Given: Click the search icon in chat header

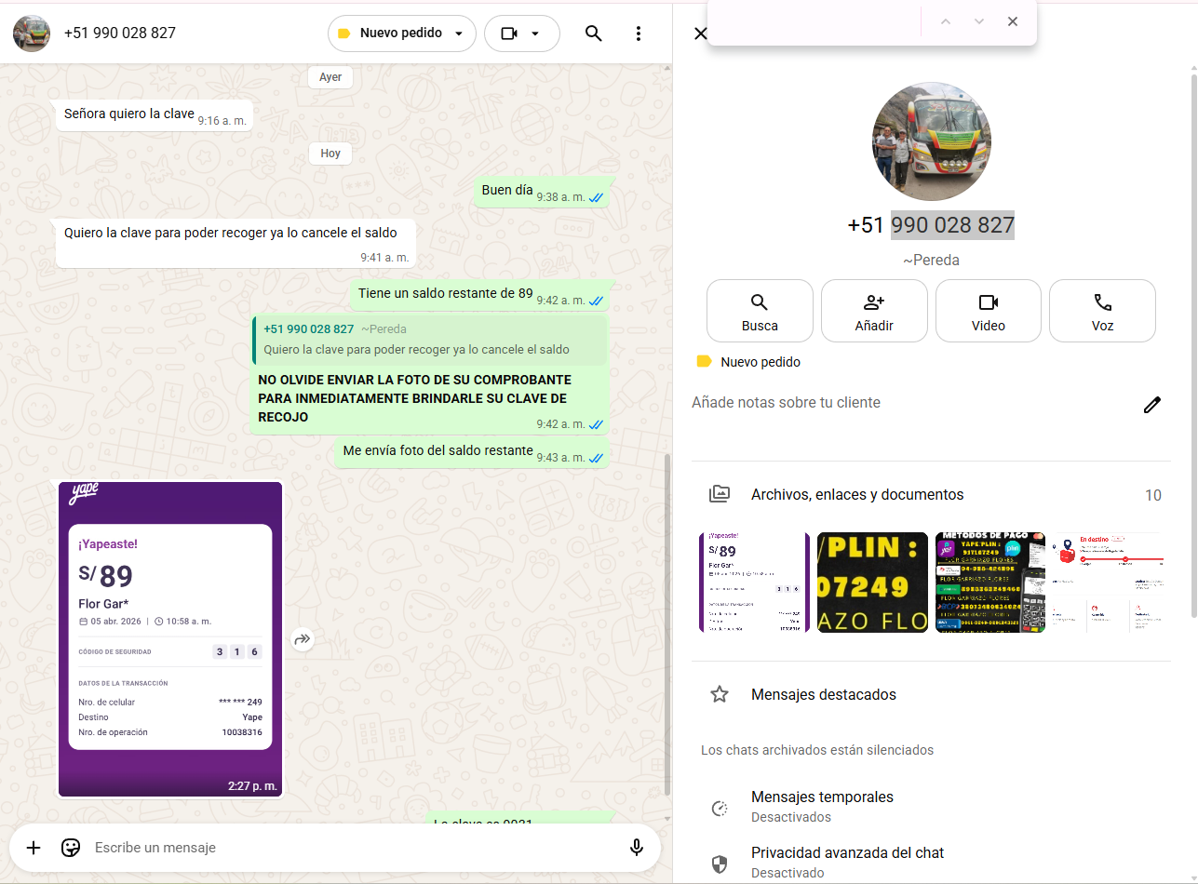Looking at the screenshot, I should [593, 33].
